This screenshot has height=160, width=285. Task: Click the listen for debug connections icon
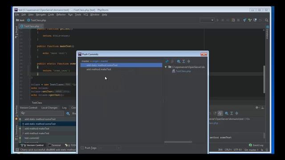click(x=233, y=20)
